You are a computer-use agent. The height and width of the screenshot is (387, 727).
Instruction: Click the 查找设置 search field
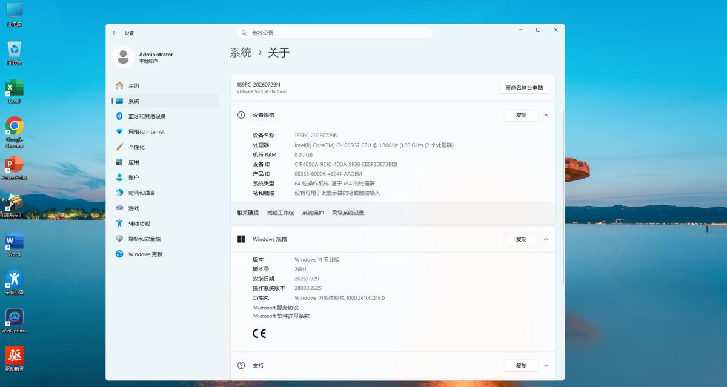(335, 33)
